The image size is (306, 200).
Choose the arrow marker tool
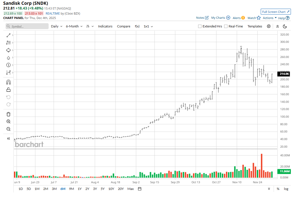click(8, 58)
